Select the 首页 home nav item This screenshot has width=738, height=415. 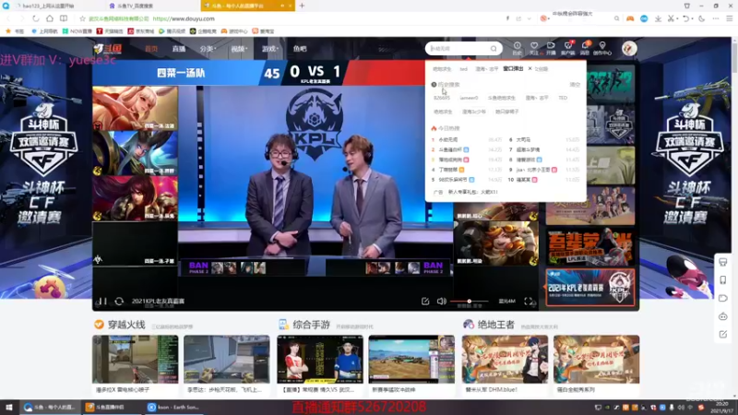[x=151, y=49]
